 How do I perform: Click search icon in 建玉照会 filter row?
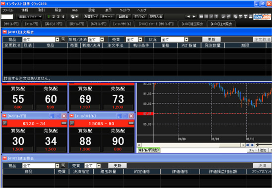(63, 166)
